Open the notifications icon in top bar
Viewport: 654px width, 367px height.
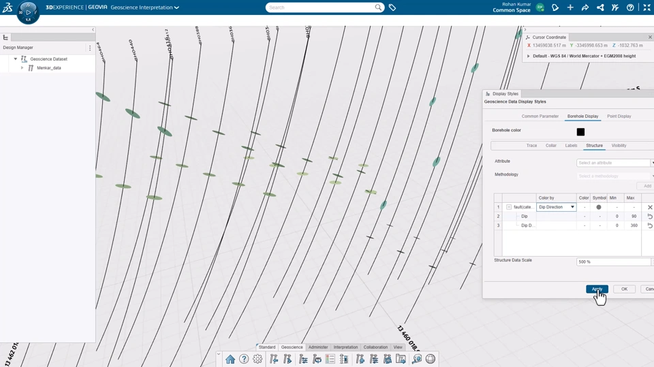click(555, 7)
